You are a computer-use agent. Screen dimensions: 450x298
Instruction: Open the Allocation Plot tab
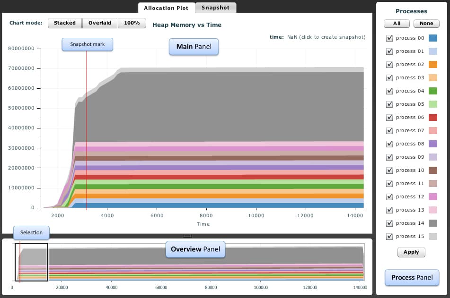(166, 8)
